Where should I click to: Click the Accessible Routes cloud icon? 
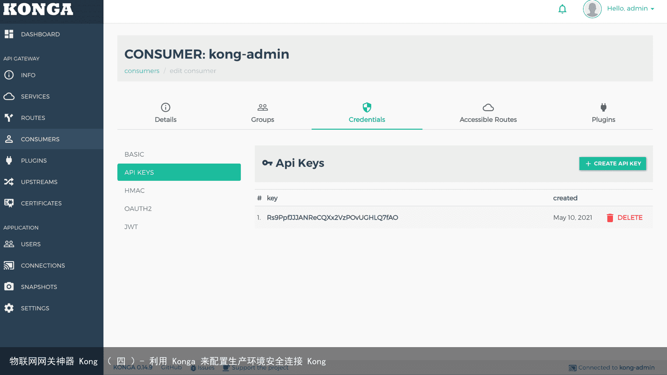pyautogui.click(x=488, y=107)
